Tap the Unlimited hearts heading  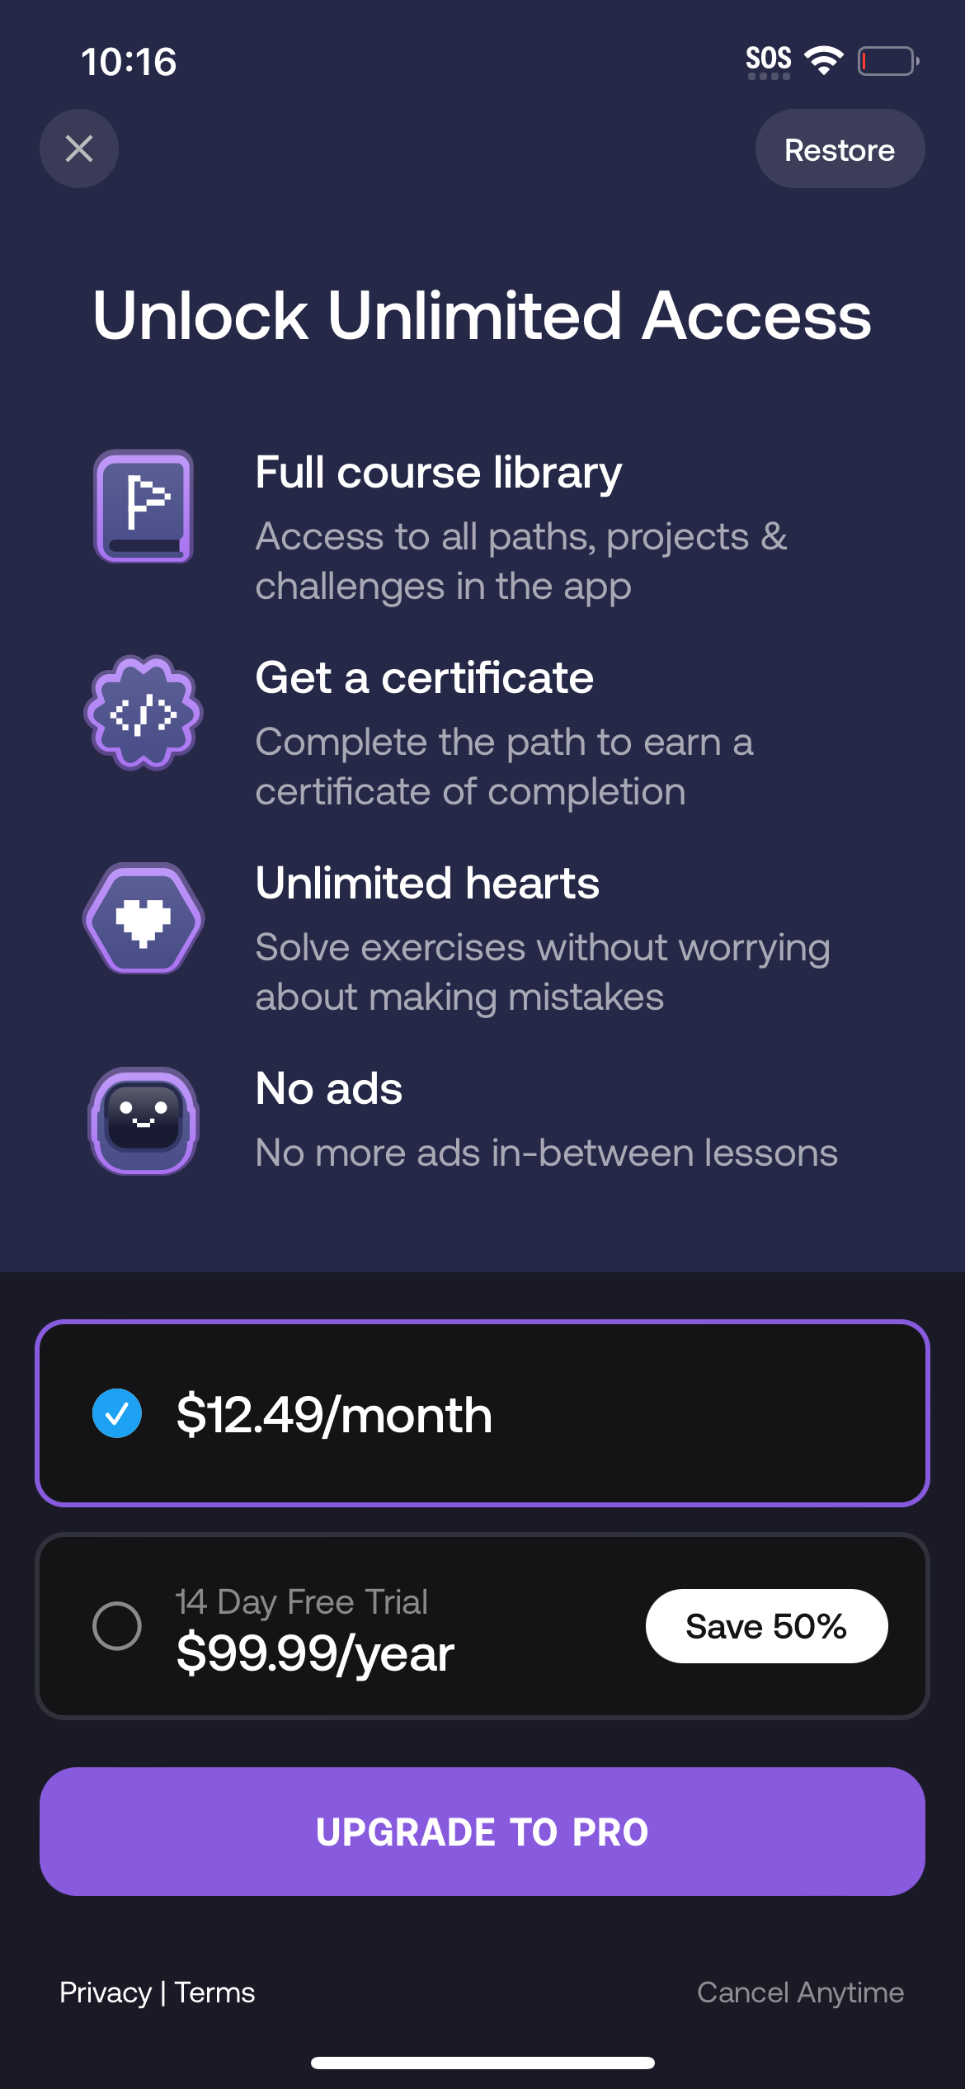click(427, 884)
